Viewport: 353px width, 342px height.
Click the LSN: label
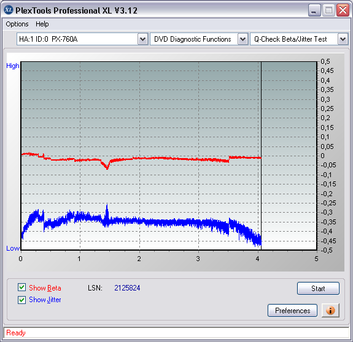(95, 288)
